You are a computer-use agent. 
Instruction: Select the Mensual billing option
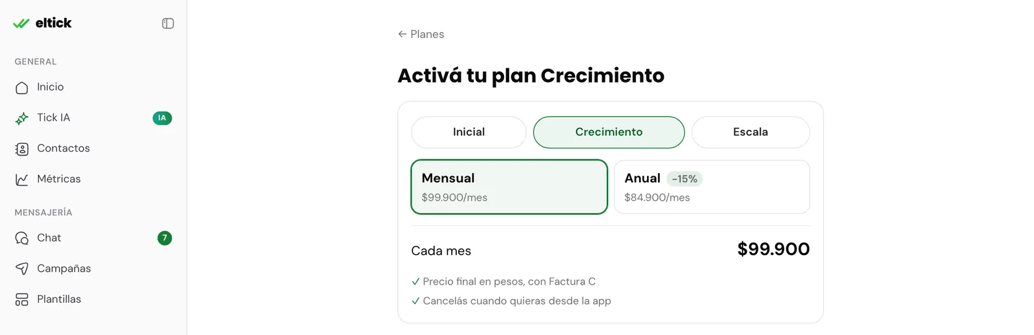click(509, 187)
